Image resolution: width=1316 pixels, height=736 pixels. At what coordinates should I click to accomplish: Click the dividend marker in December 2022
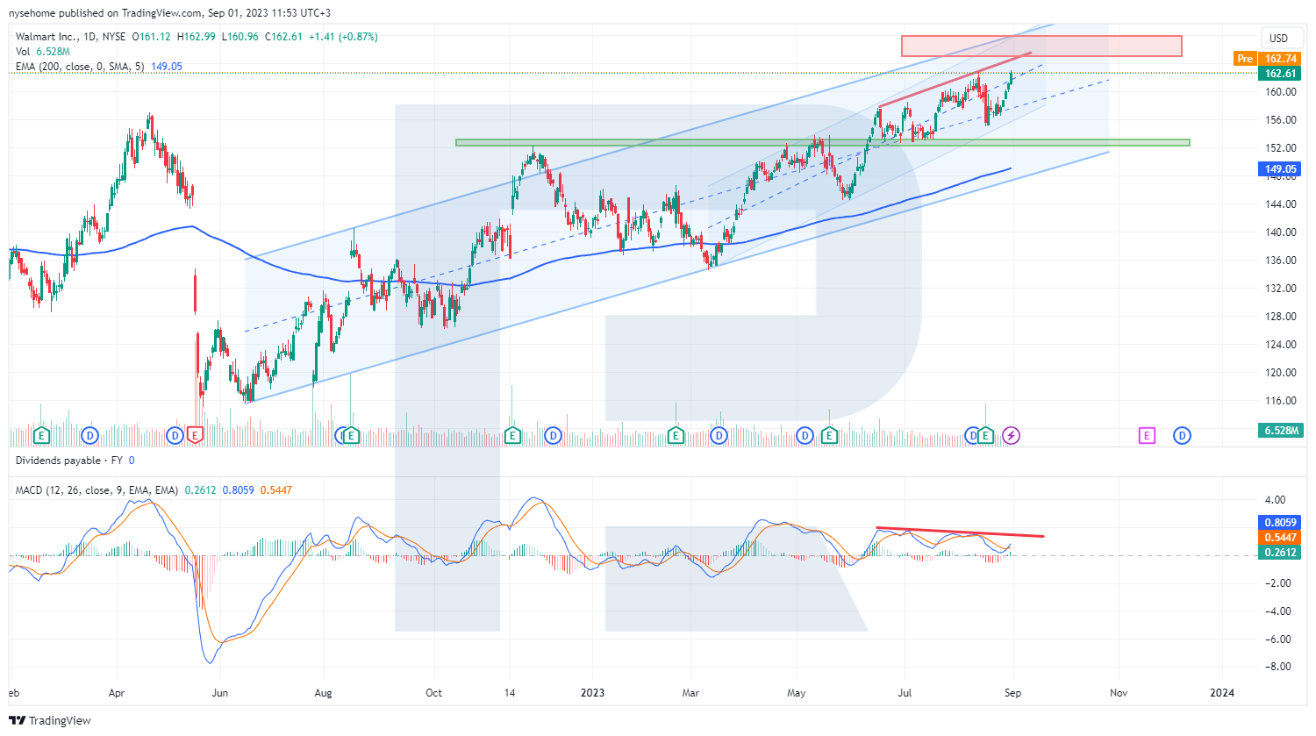tap(553, 435)
